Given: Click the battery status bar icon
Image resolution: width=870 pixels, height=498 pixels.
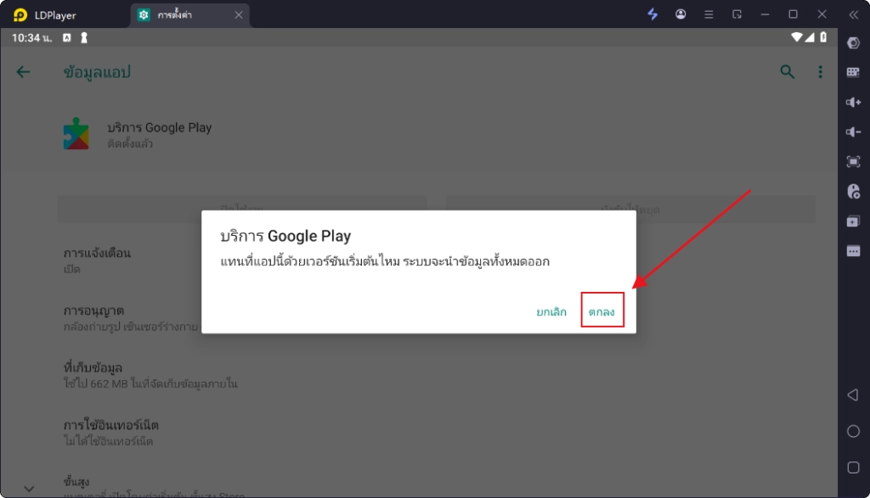Looking at the screenshot, I should click(x=823, y=37).
